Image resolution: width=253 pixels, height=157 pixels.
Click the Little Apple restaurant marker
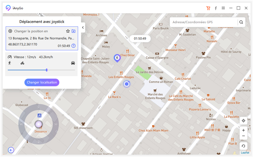[x=197, y=133]
